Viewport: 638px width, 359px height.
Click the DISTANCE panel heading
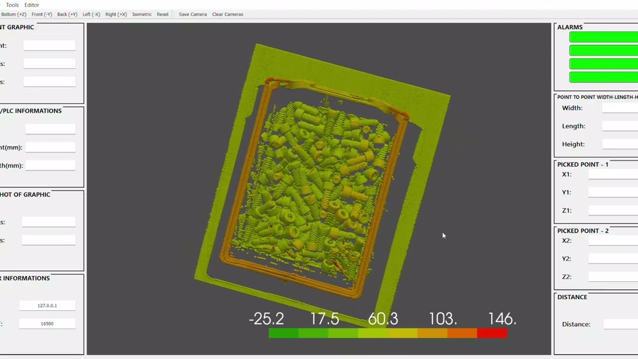572,297
